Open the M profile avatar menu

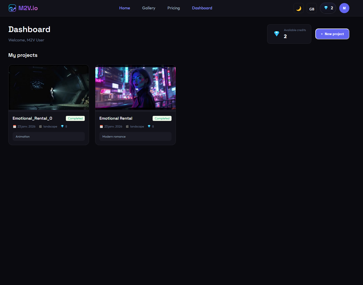click(344, 8)
